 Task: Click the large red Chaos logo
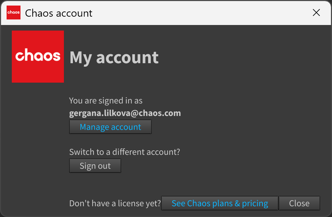tap(38, 57)
